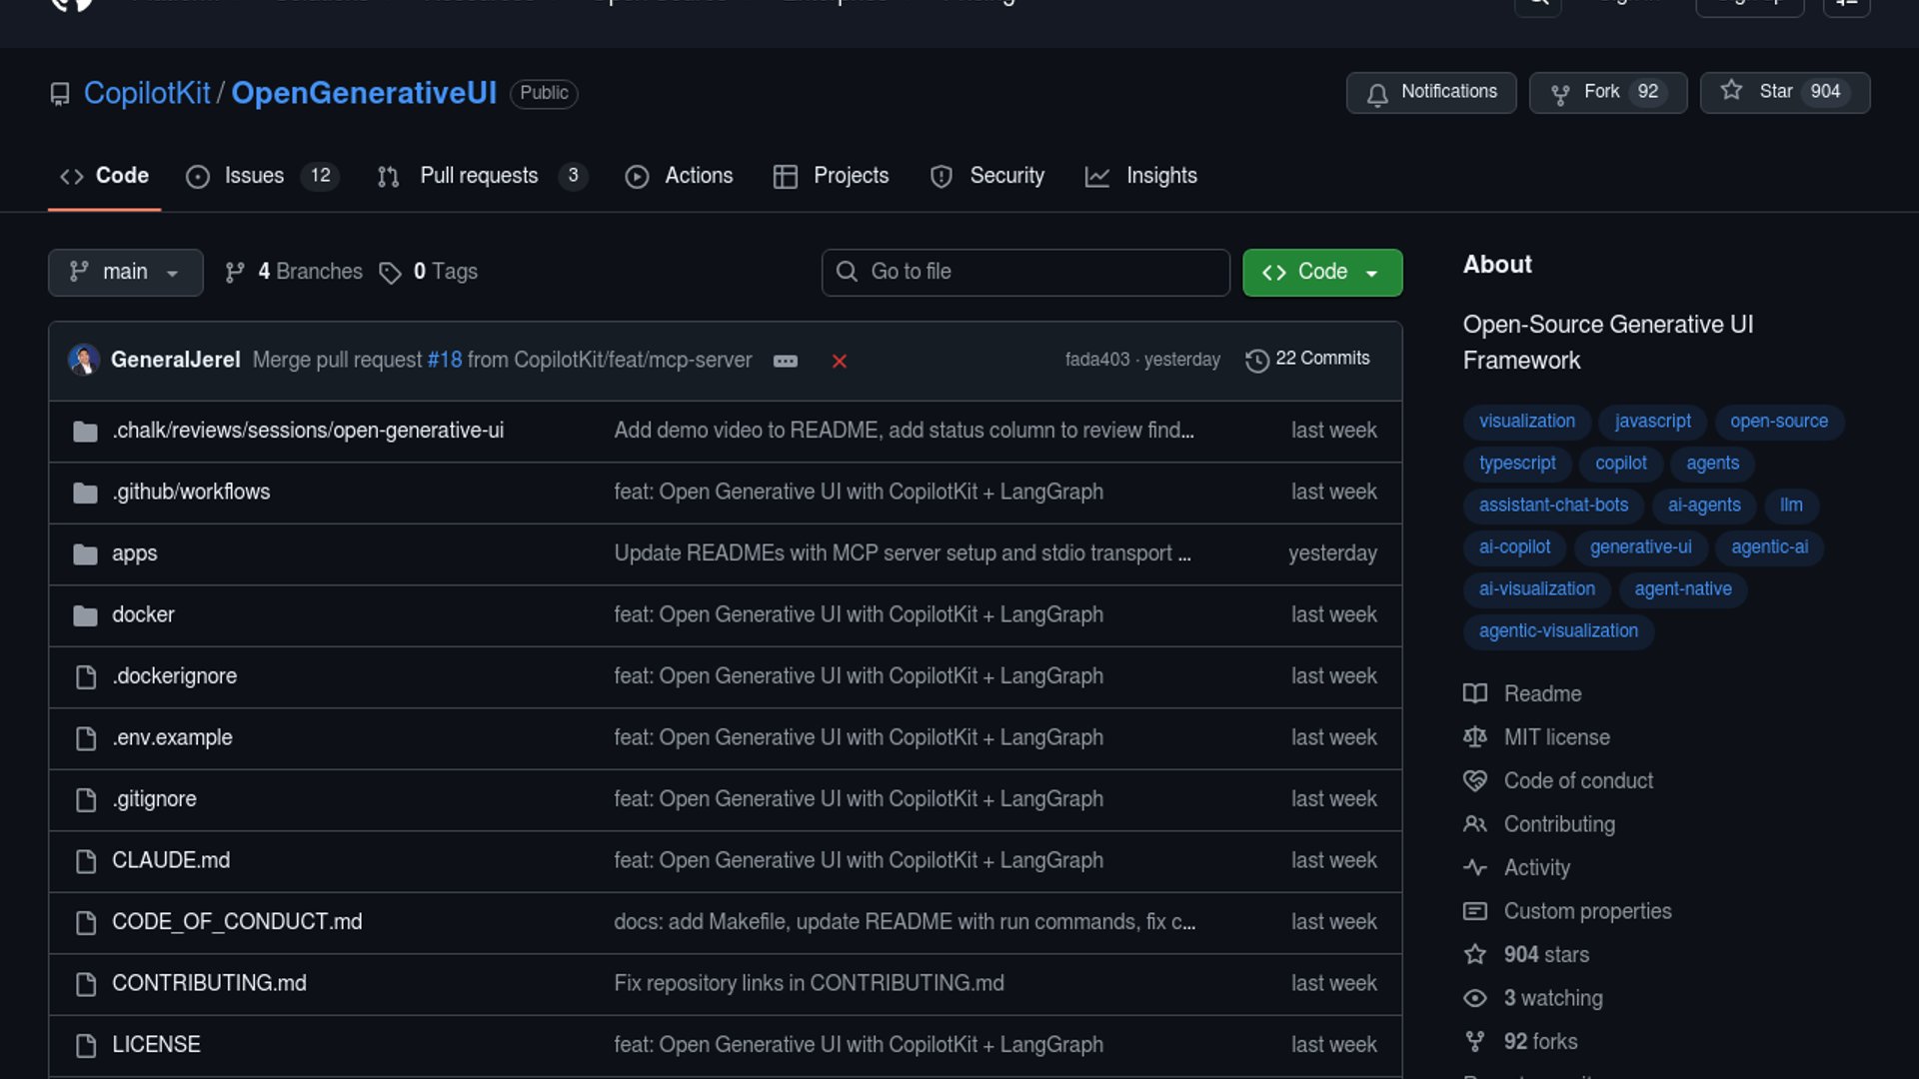
Task: Open the docker folder
Action: 143,614
